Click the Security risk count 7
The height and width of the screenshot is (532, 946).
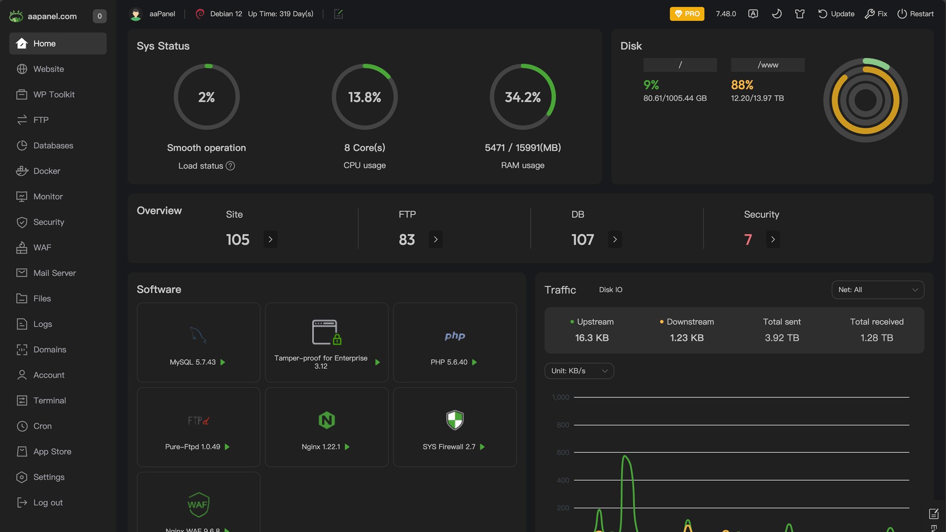[748, 239]
